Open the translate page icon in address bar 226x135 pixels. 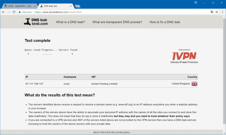pyautogui.click(x=212, y=12)
